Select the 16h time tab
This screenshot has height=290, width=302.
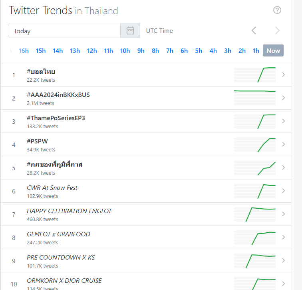tap(24, 50)
